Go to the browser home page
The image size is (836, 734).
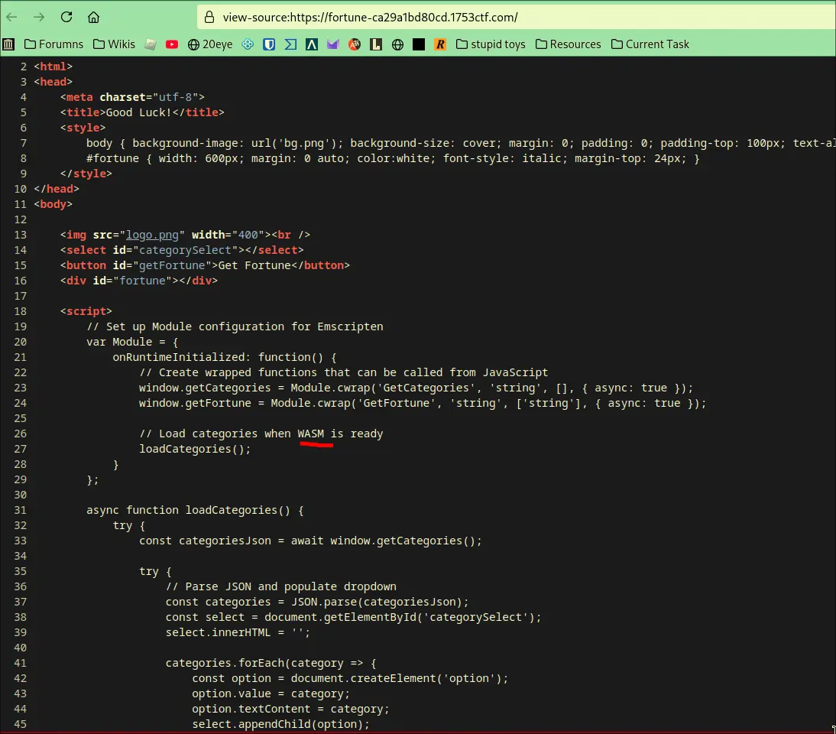(93, 17)
